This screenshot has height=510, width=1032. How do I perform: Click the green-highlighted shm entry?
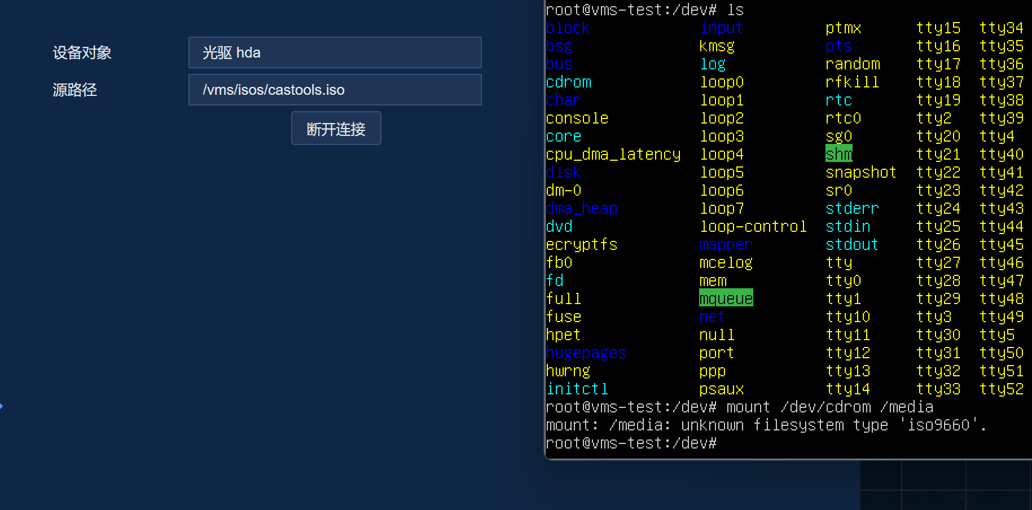[838, 154]
